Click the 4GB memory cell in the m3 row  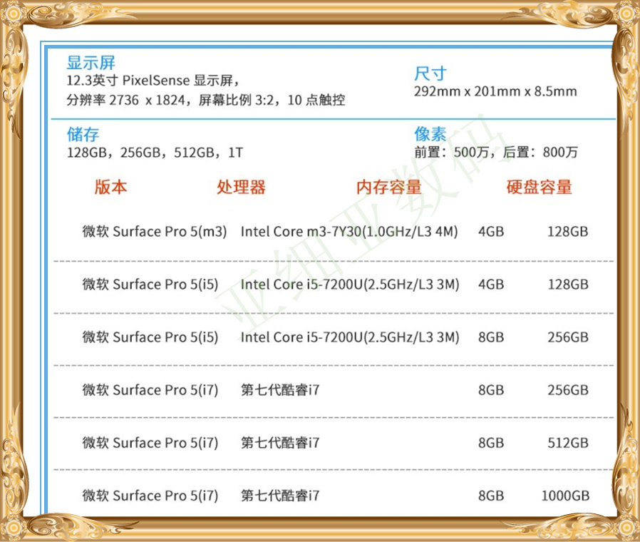click(x=491, y=232)
